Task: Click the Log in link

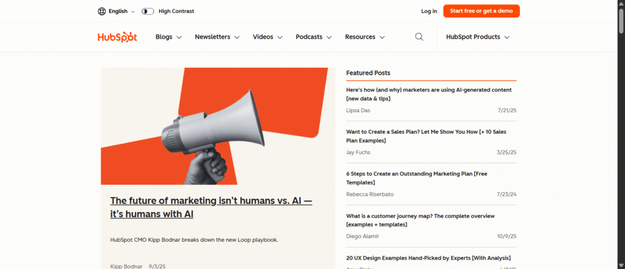Action: tap(429, 11)
